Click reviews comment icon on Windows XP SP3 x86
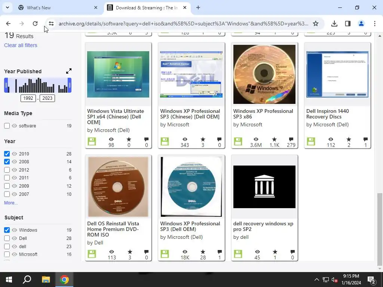 point(291,139)
